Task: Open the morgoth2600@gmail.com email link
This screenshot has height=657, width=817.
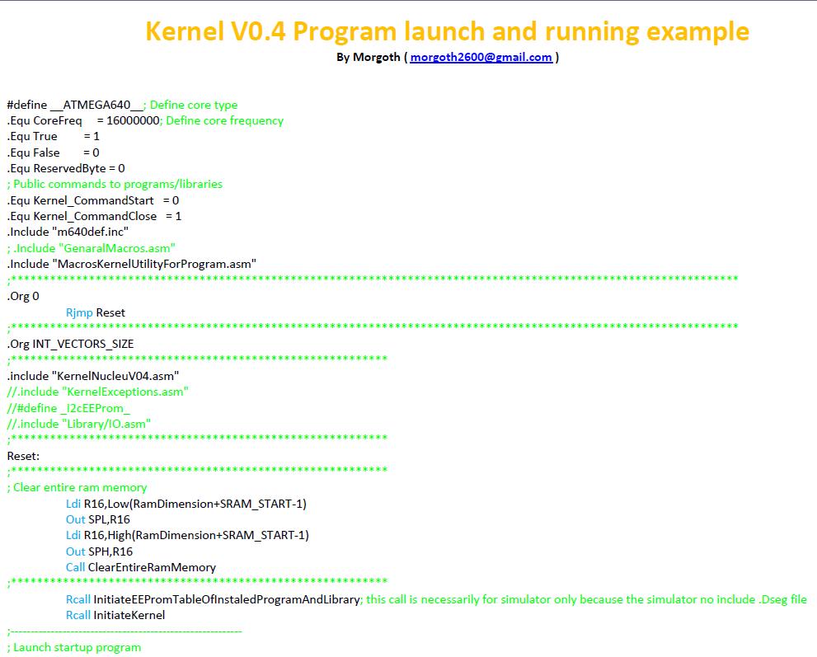Action: pyautogui.click(x=481, y=58)
